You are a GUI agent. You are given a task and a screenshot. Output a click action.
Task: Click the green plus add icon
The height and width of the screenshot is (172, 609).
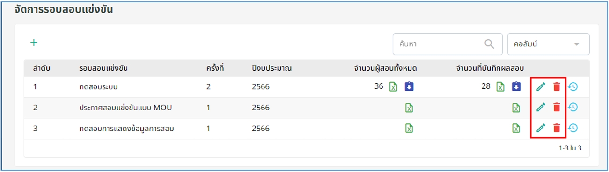[34, 43]
